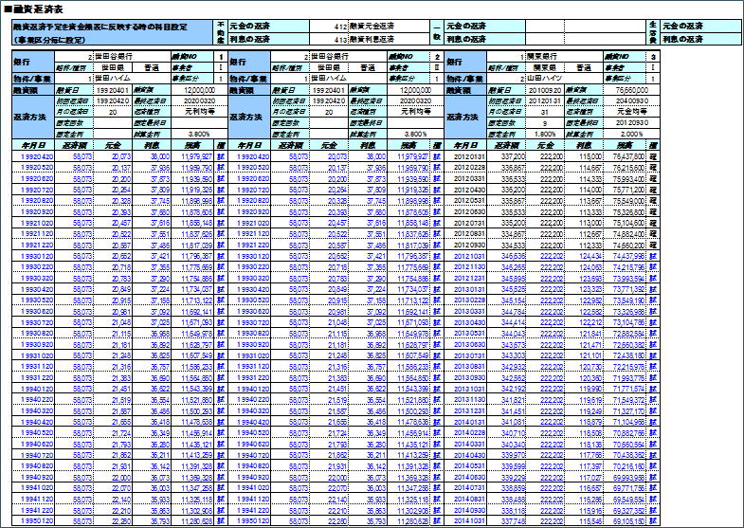Click date 20121031 cell
Viewport: 744px width, 528px height.
[x=466, y=256]
